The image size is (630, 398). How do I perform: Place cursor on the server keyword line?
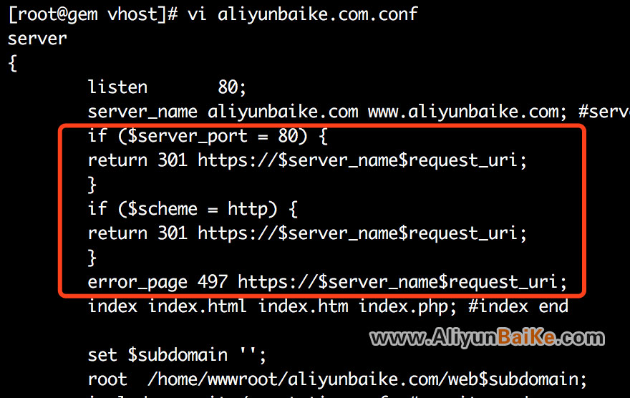tap(37, 39)
